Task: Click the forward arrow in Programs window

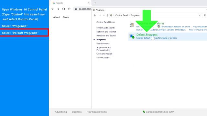Action: click(100, 15)
